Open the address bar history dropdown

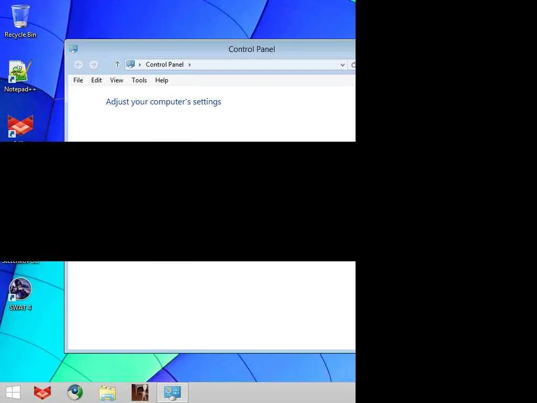(342, 65)
